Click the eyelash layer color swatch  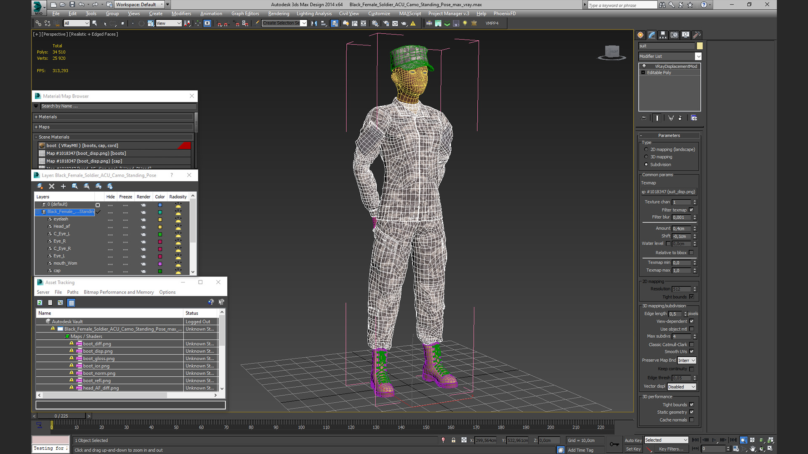[x=160, y=219]
